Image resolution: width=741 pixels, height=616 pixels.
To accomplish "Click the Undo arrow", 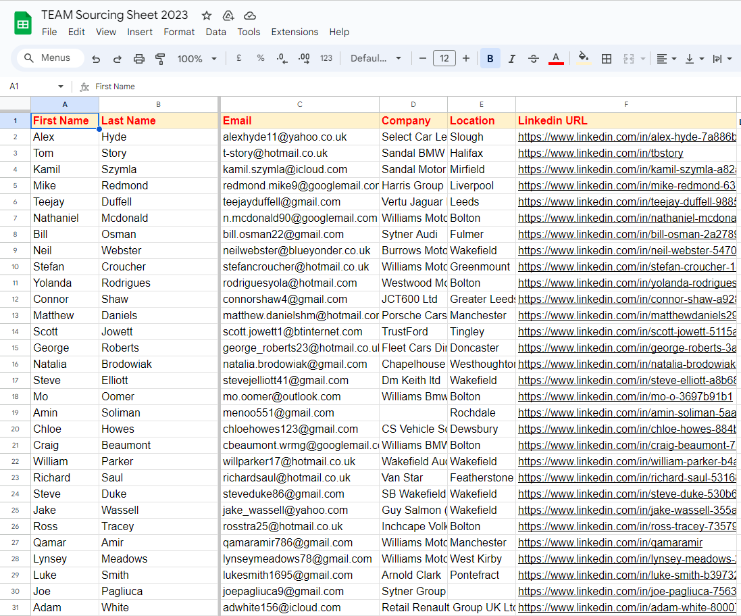I will (x=96, y=59).
